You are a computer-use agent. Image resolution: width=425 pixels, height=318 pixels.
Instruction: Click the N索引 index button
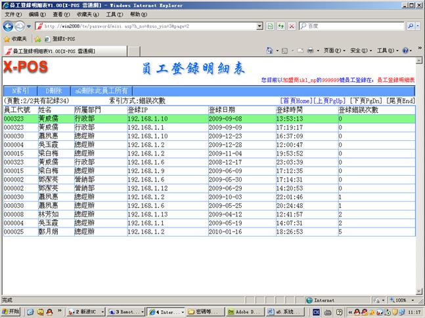pos(20,90)
